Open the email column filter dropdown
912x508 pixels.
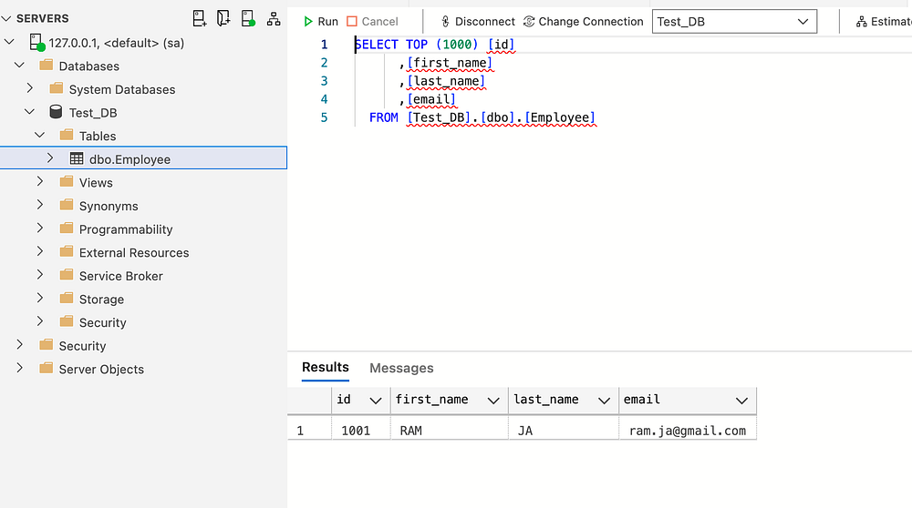[741, 400]
